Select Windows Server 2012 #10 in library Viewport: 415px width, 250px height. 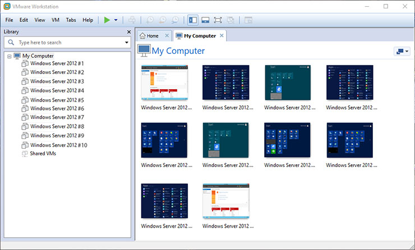(x=58, y=145)
